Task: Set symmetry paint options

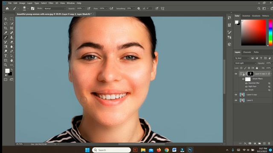Action: [x=163, y=8]
